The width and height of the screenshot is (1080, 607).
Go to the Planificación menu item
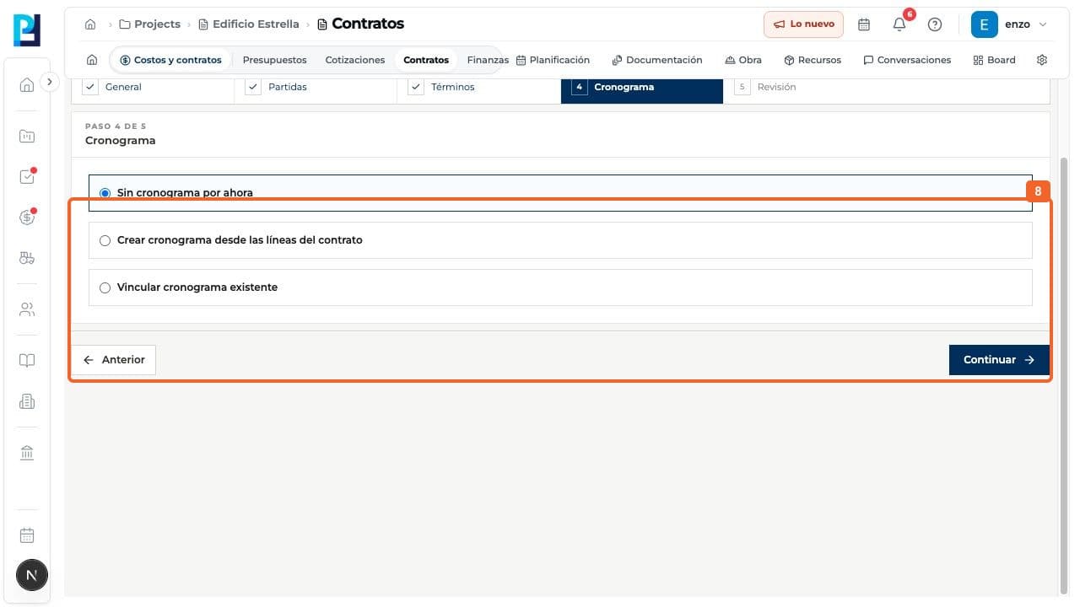tap(553, 60)
